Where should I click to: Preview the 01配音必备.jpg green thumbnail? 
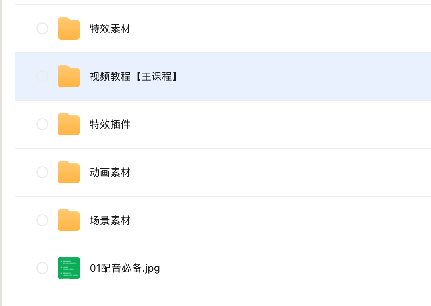[69, 268]
